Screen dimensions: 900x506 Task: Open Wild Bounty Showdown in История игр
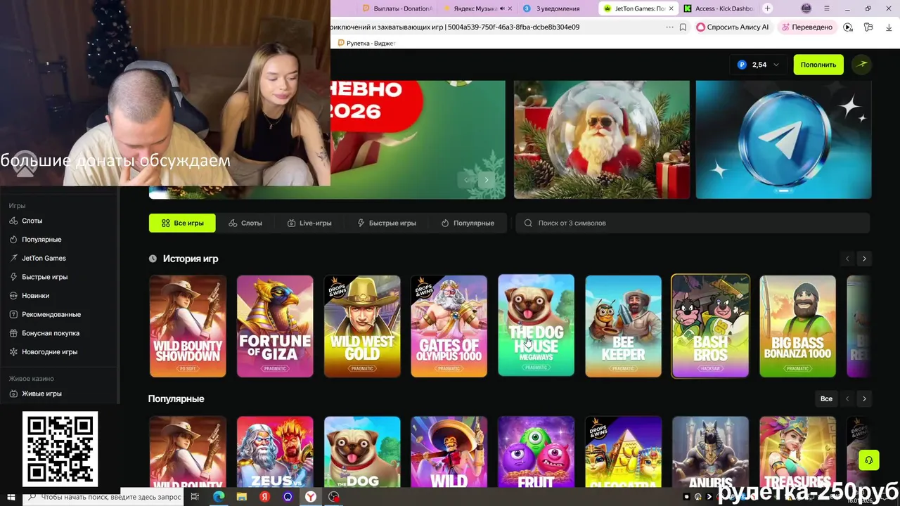[188, 326]
